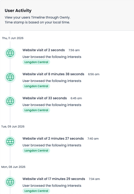Click the 6:45 am timestamp
The image size is (134, 194).
[x=76, y=98]
